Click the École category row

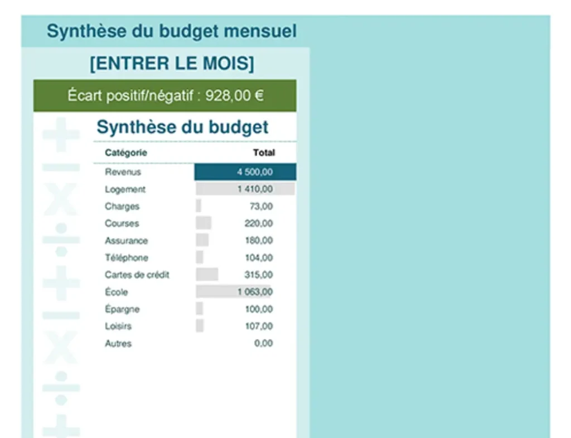(x=115, y=291)
